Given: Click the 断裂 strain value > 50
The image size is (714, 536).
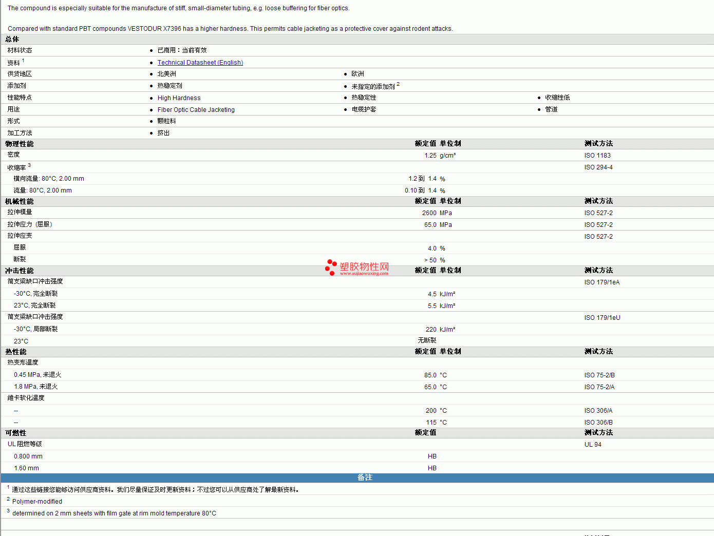Looking at the screenshot, I should pyautogui.click(x=430, y=260).
